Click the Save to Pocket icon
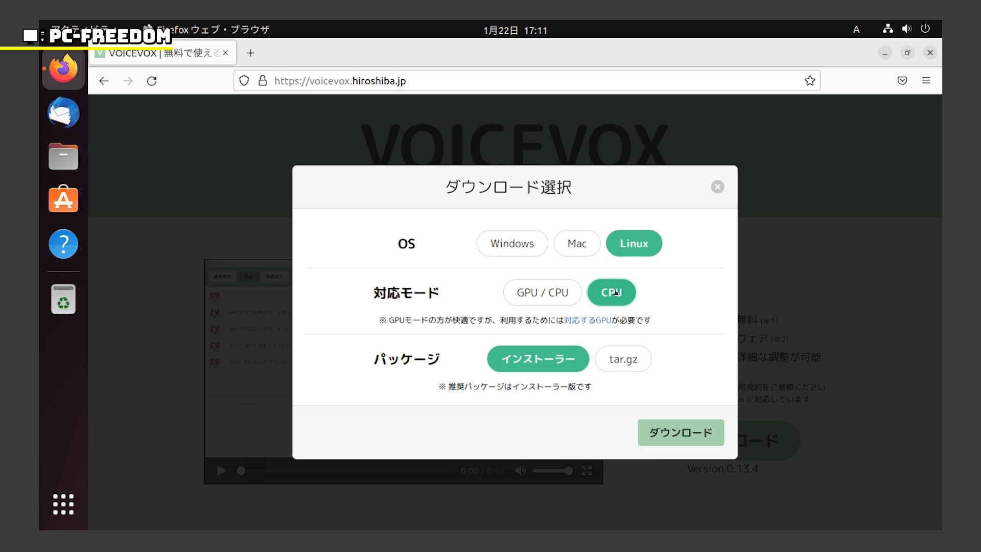The width and height of the screenshot is (981, 552). (902, 81)
